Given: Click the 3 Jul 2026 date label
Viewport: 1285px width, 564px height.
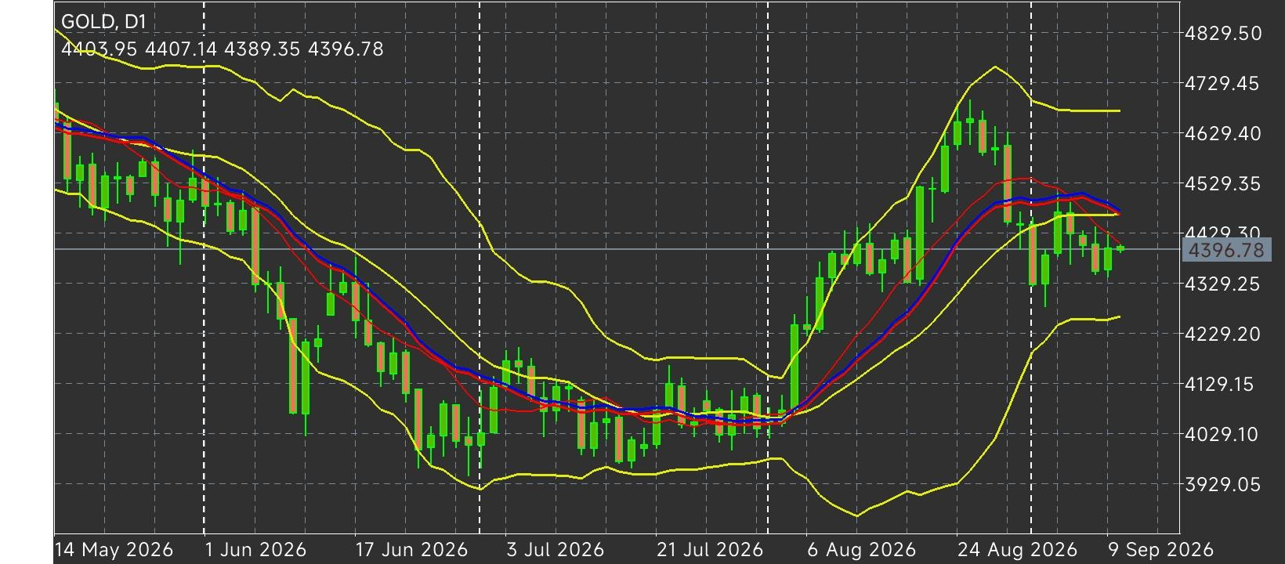Looking at the screenshot, I should (x=556, y=549).
